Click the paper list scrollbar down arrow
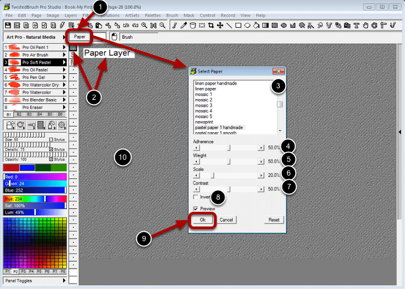 pos(280,131)
